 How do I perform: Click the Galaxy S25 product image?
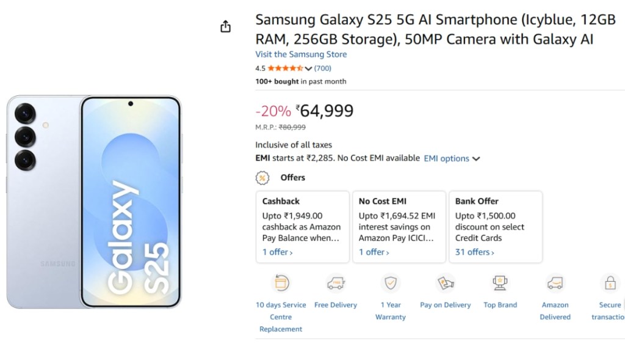tap(94, 202)
